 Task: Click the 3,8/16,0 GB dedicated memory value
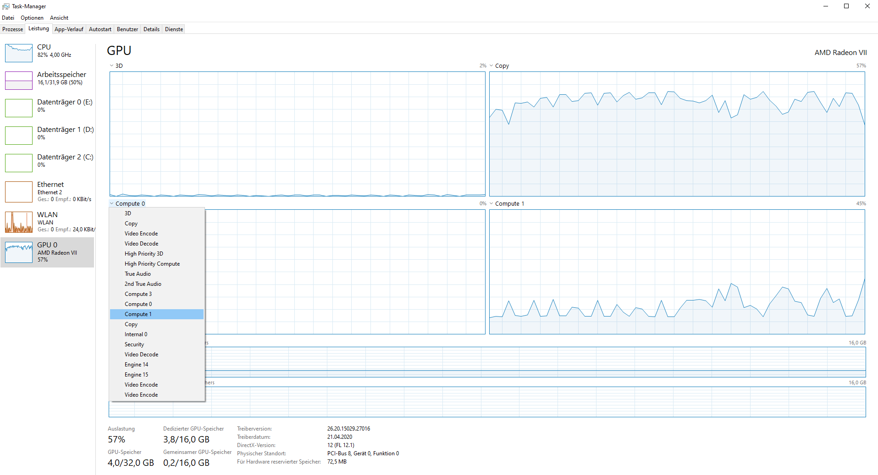[x=186, y=440]
